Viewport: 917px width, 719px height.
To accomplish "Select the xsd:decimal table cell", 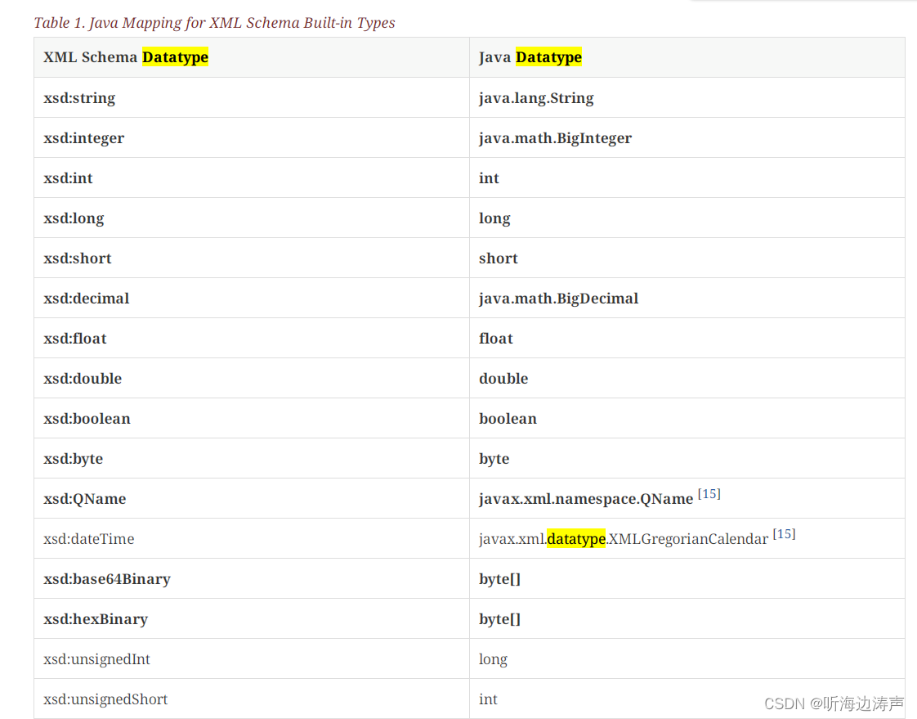I will click(x=86, y=298).
